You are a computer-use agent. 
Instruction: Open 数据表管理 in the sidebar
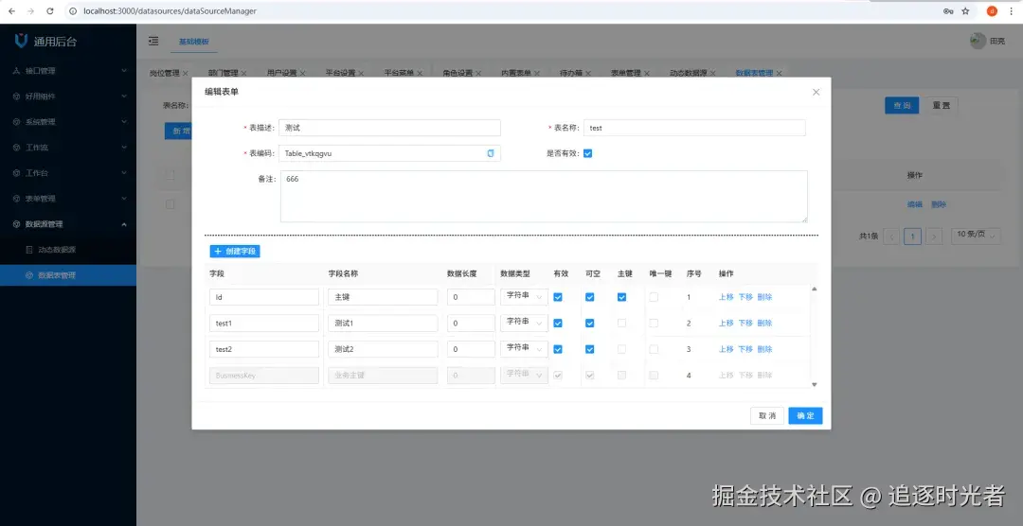(x=68, y=275)
